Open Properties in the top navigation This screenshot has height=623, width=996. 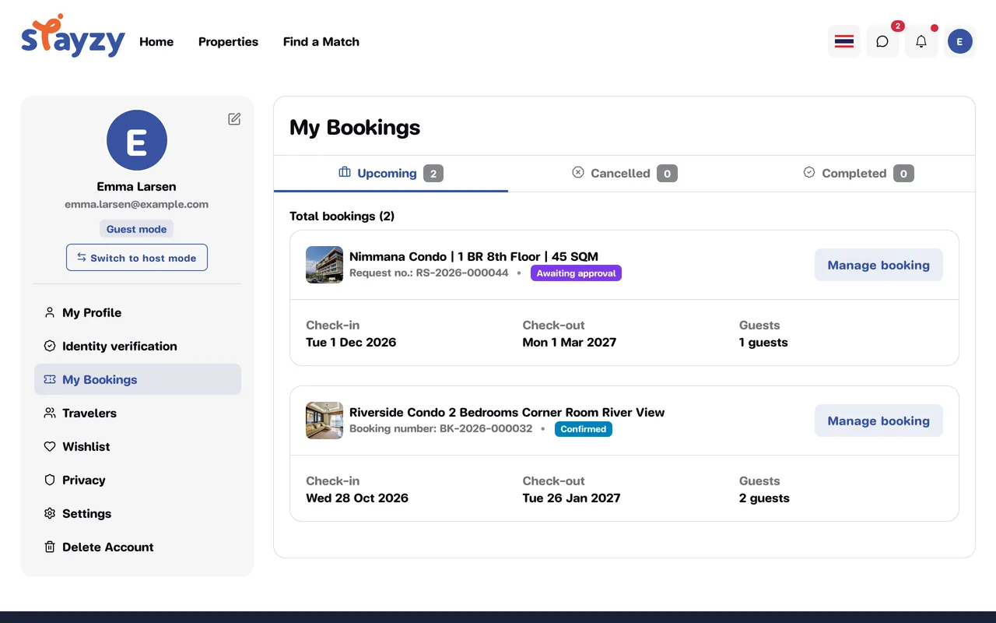point(228,42)
